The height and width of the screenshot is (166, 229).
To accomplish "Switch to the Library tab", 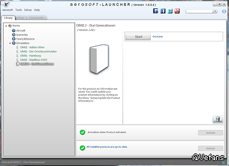I will coord(8,18).
